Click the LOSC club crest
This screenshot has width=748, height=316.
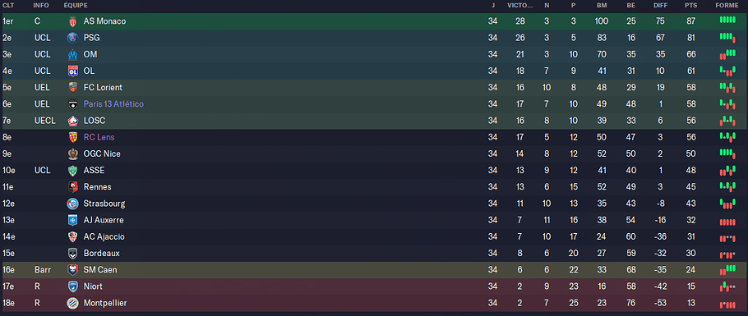72,121
